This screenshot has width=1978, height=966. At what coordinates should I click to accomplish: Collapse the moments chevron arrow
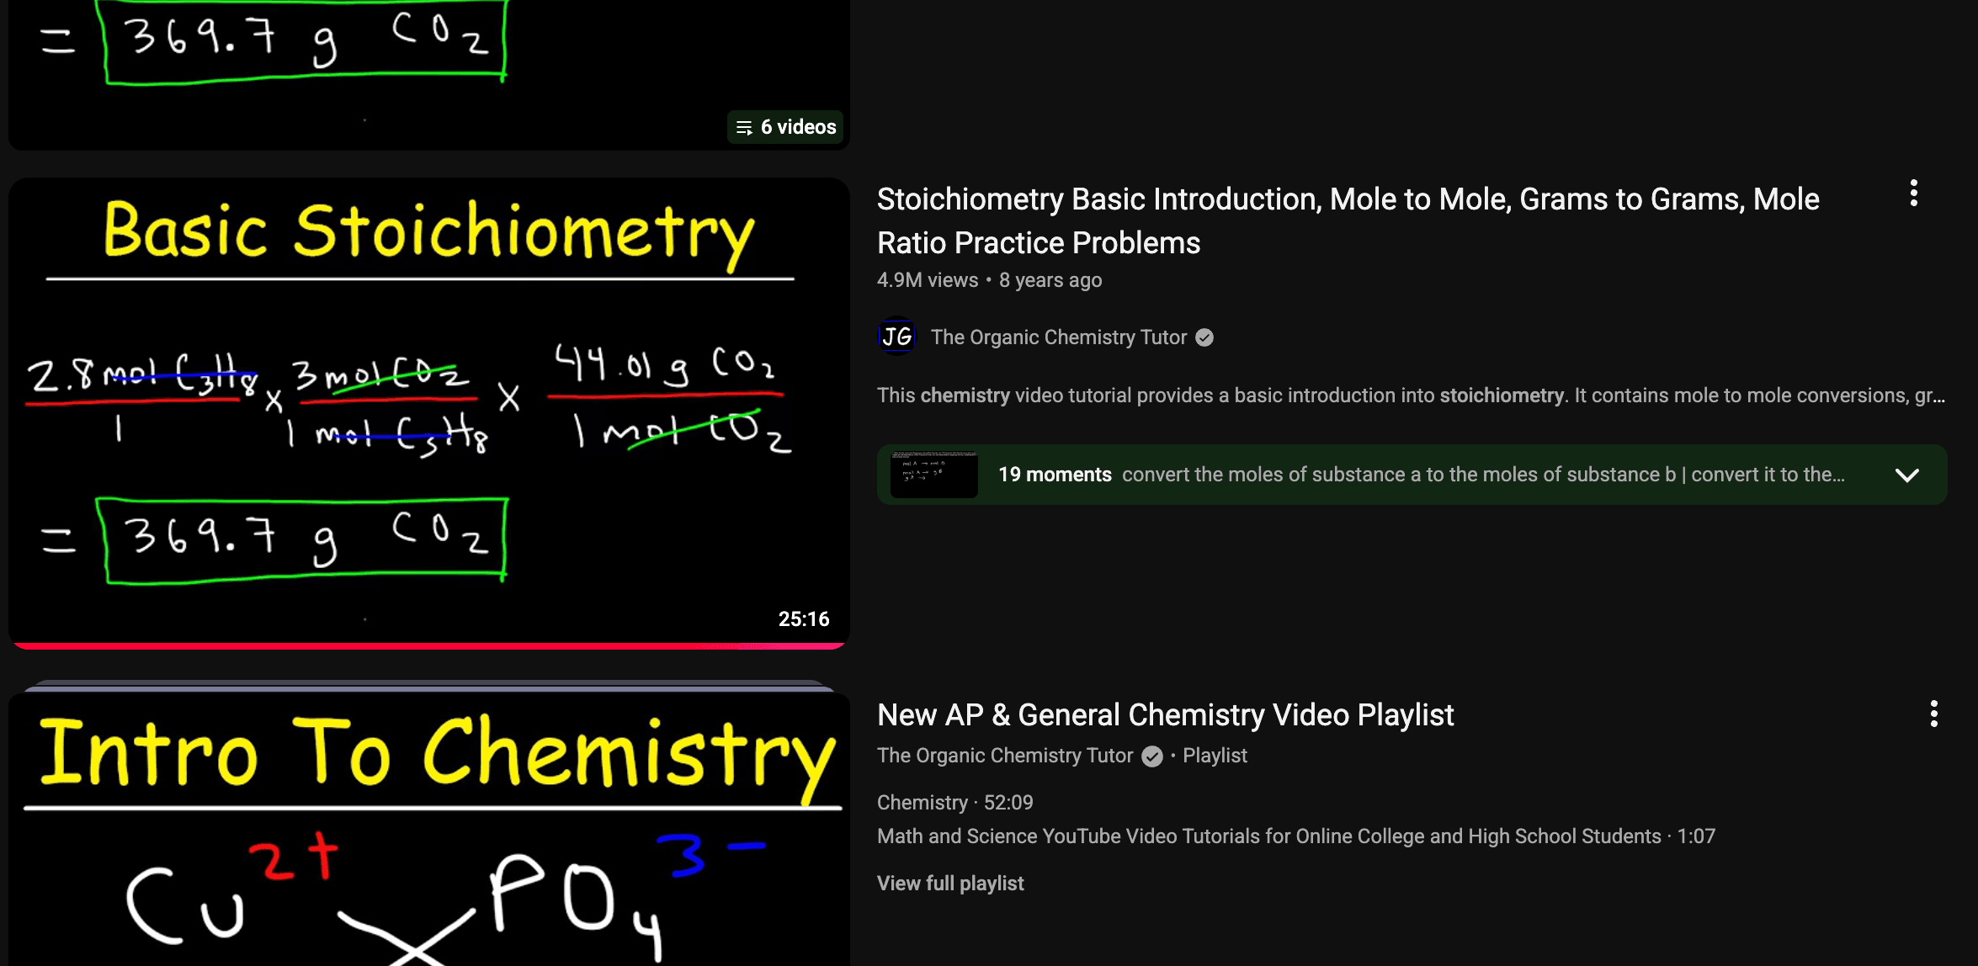1907,474
